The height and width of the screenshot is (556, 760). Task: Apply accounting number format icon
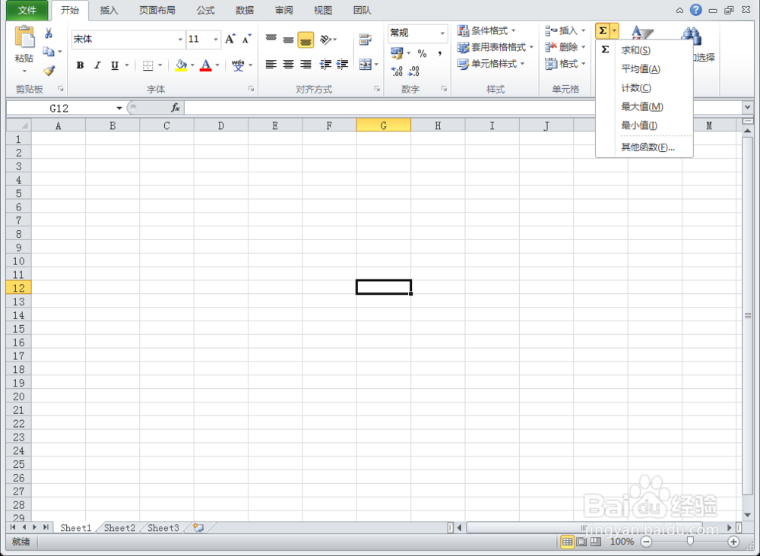click(397, 53)
